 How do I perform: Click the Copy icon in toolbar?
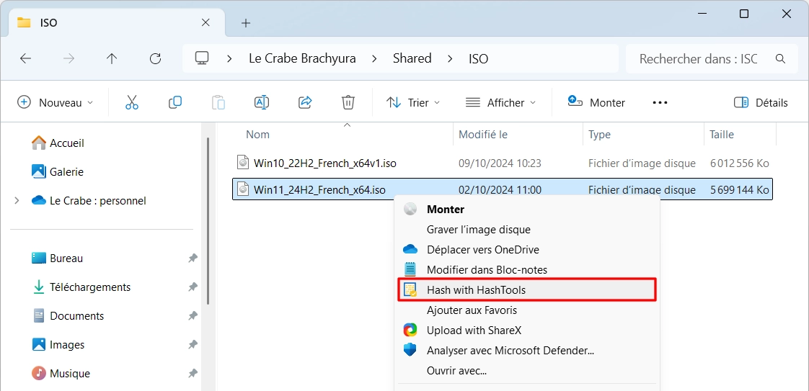[x=175, y=102]
